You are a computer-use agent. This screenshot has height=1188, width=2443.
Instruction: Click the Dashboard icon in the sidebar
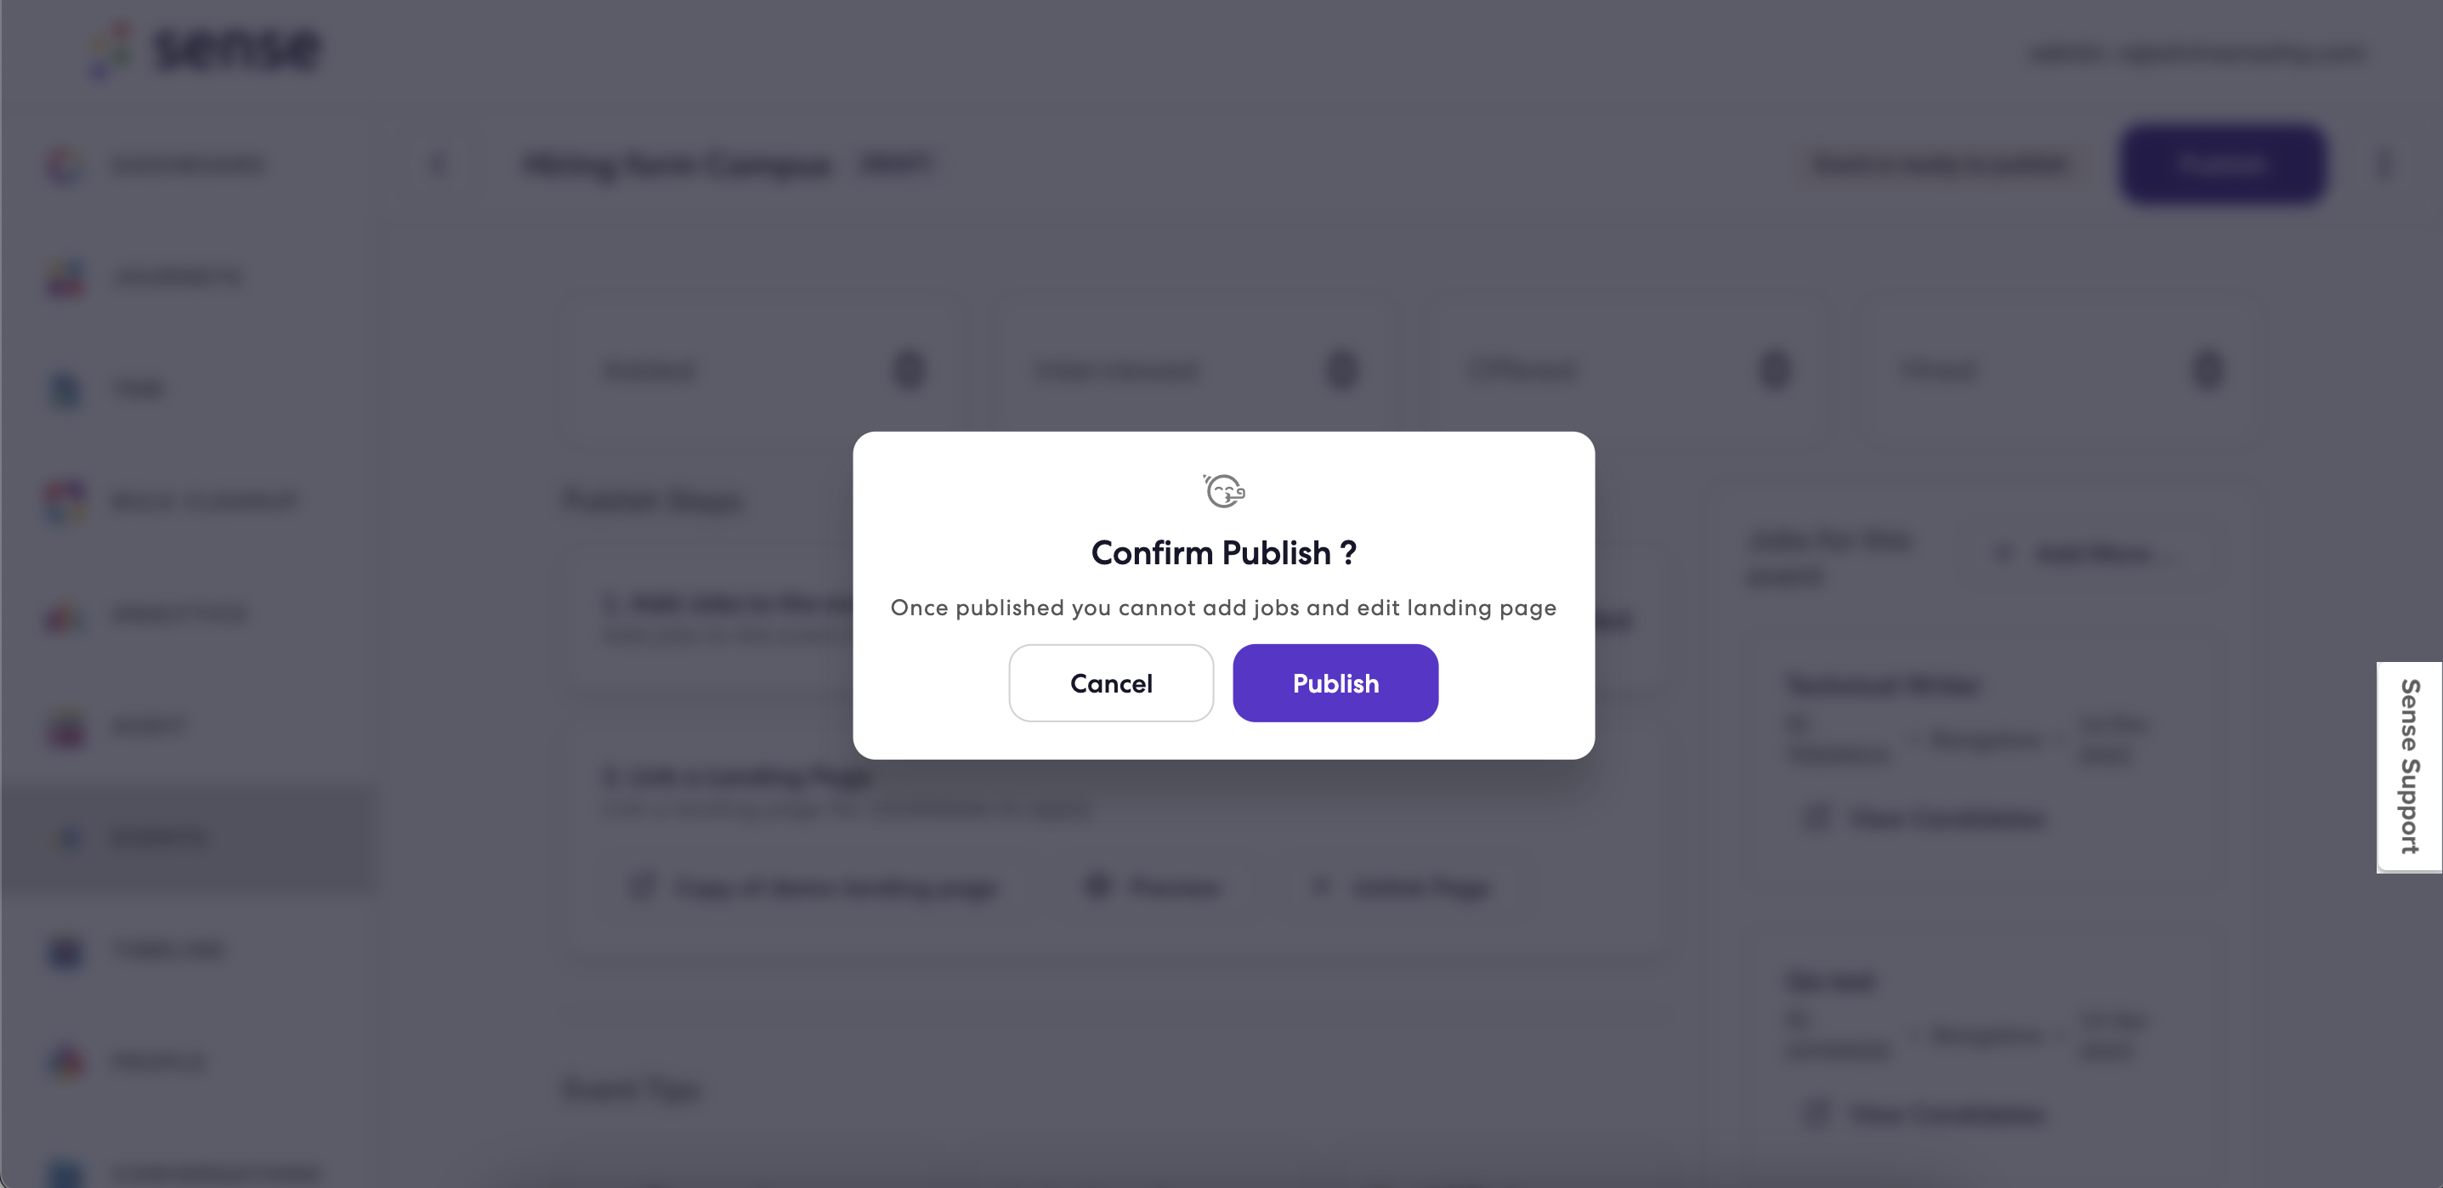click(x=65, y=164)
